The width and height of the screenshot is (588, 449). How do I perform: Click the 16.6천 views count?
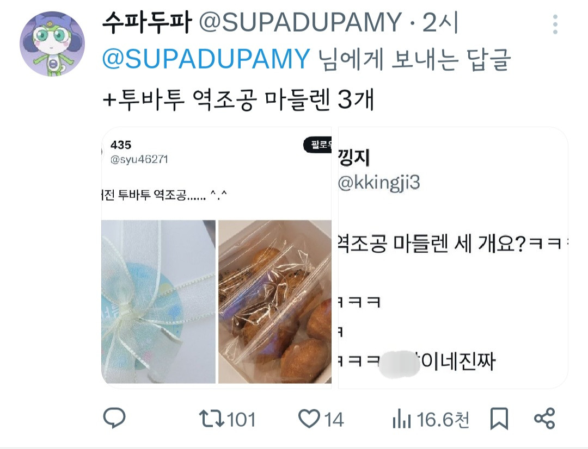[x=443, y=420]
